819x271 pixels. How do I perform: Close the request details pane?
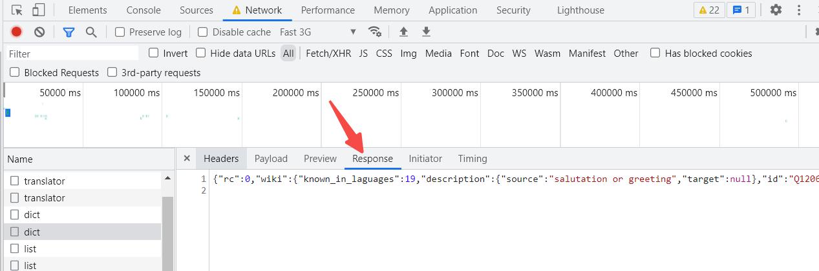(187, 158)
